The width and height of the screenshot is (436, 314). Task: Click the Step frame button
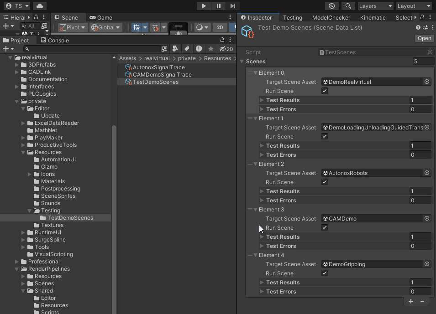pyautogui.click(x=233, y=6)
